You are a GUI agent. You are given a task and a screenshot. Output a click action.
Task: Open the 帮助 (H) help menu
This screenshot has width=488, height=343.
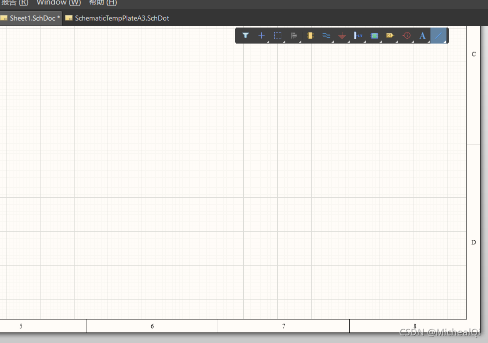pos(103,3)
